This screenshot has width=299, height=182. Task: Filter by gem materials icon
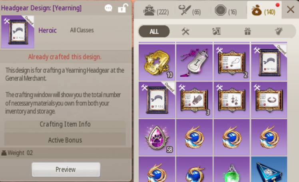point(279,32)
